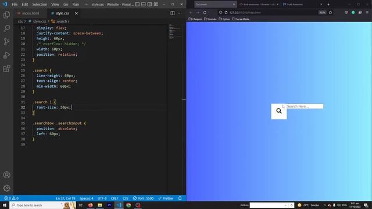
Task: Select the Font Awesome browser tab
Action: pos(302,4)
